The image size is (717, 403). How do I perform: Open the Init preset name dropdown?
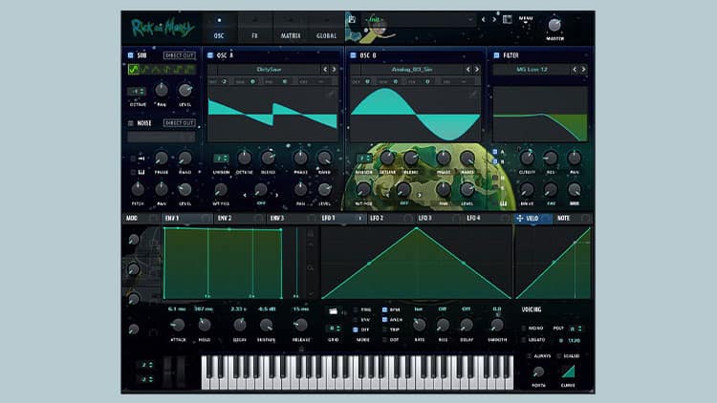click(419, 20)
